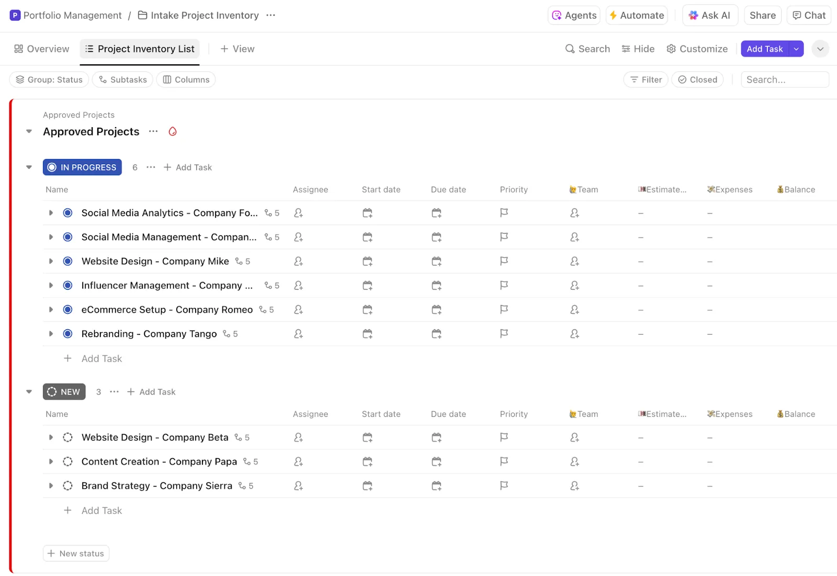The image size is (837, 576).
Task: Toggle Closed tasks visibility
Action: click(x=697, y=80)
